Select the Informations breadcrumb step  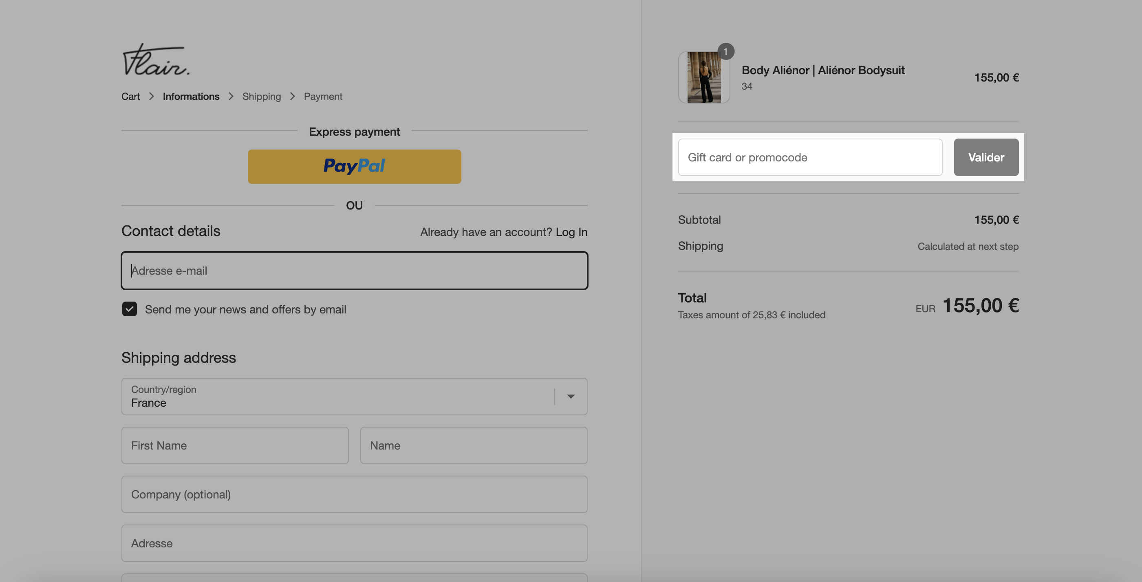pyautogui.click(x=191, y=96)
